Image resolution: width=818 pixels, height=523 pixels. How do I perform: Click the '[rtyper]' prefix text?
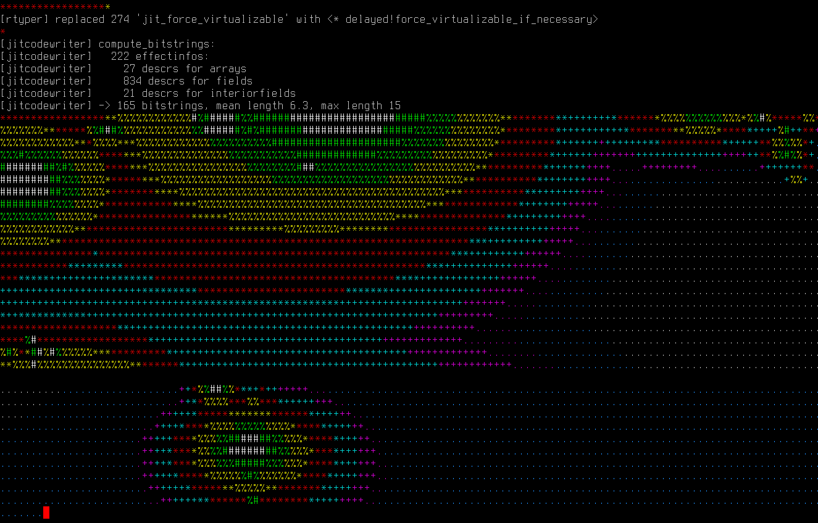(25, 19)
